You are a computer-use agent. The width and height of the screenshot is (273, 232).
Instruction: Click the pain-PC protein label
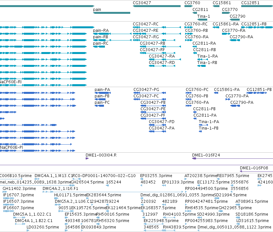pyautogui.click(x=102, y=103)
